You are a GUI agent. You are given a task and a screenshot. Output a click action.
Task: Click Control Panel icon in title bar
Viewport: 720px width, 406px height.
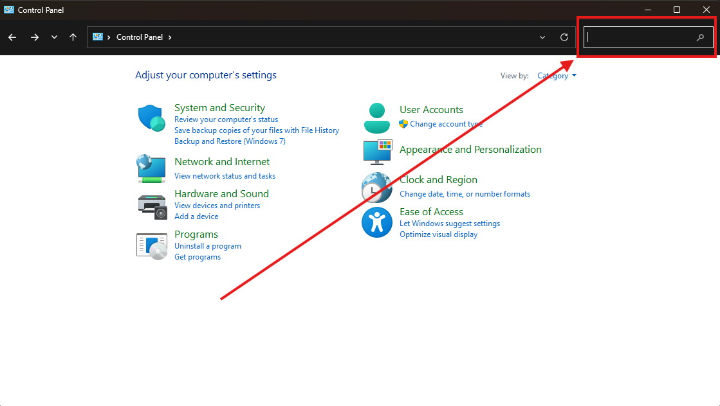pyautogui.click(x=9, y=10)
